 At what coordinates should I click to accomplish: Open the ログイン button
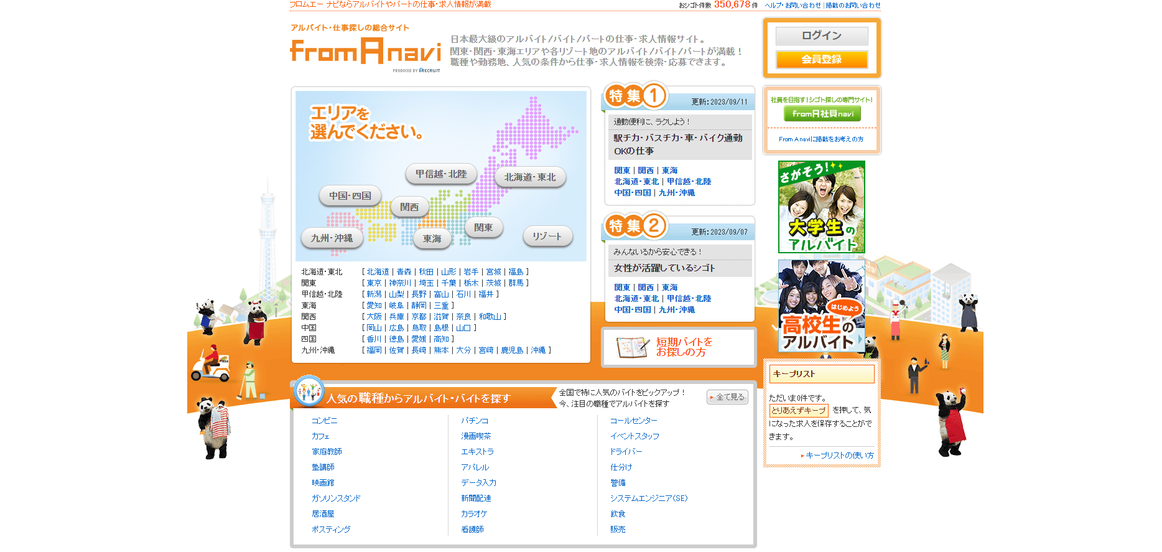point(821,35)
